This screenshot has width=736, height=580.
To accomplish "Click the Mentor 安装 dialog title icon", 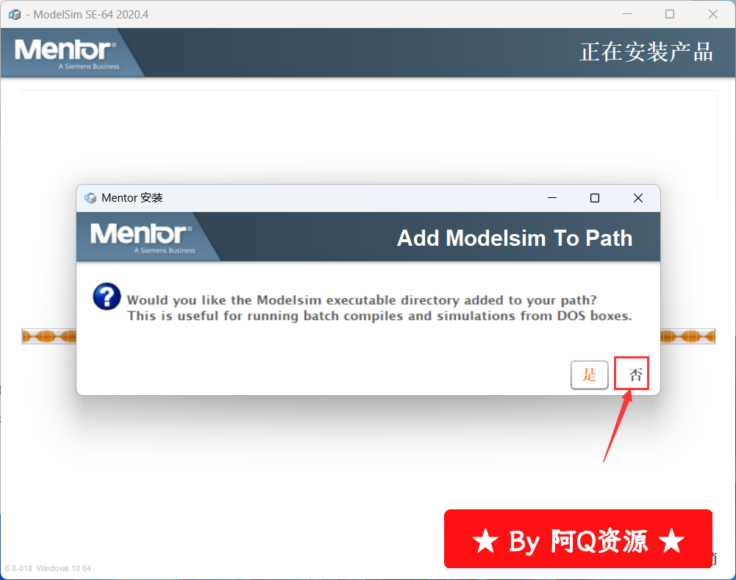I will tap(90, 198).
